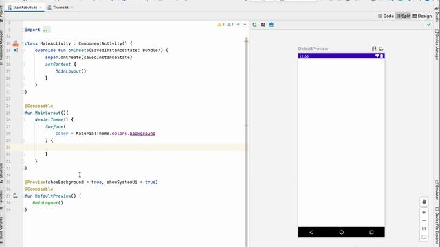
Task: Open the Gradle tool window
Action: [437, 14]
